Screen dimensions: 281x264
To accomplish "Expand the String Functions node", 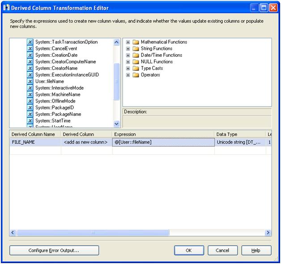I will [x=128, y=49].
